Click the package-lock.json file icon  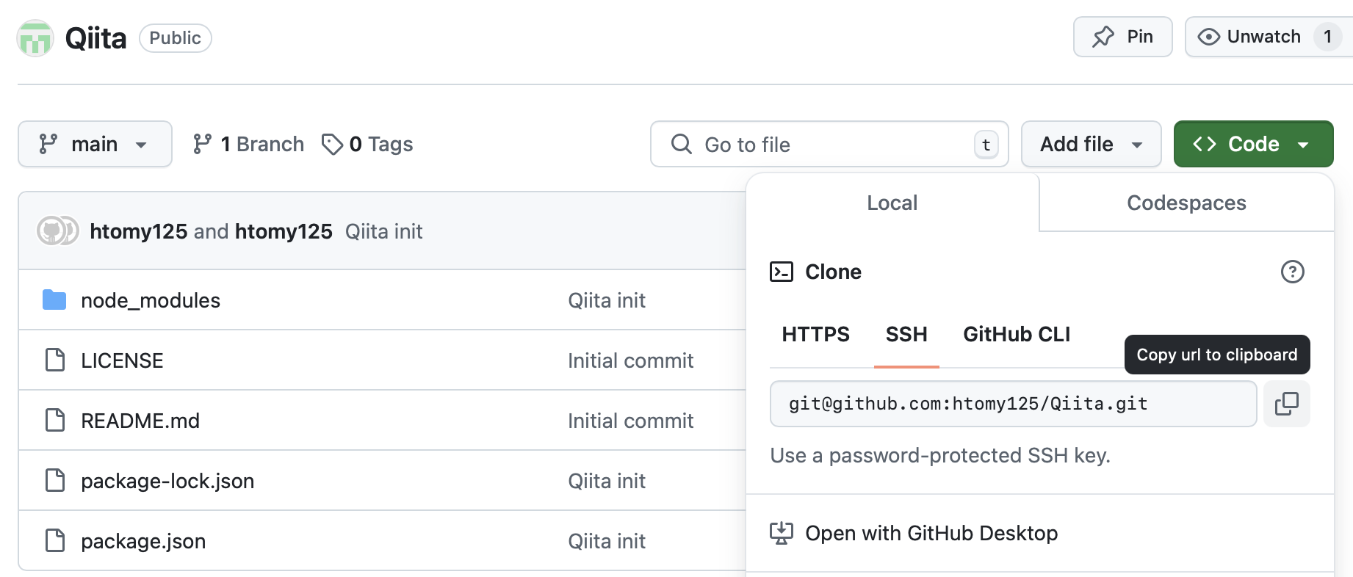[x=55, y=480]
